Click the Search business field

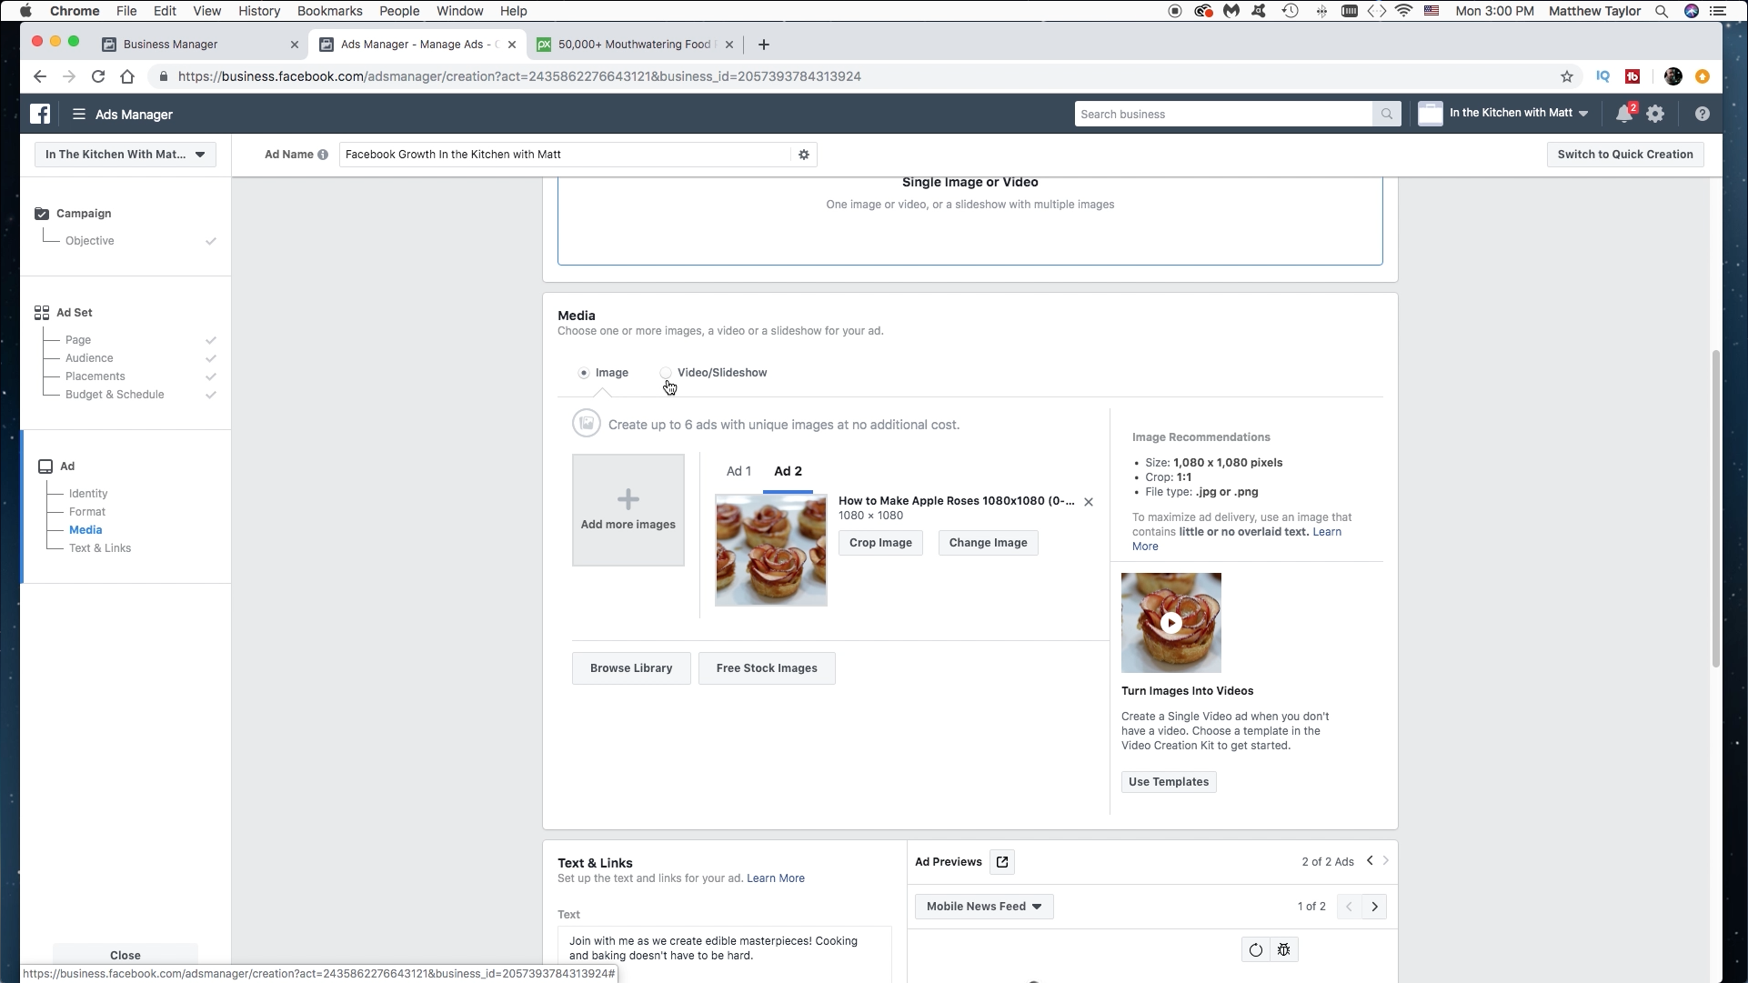(1223, 114)
